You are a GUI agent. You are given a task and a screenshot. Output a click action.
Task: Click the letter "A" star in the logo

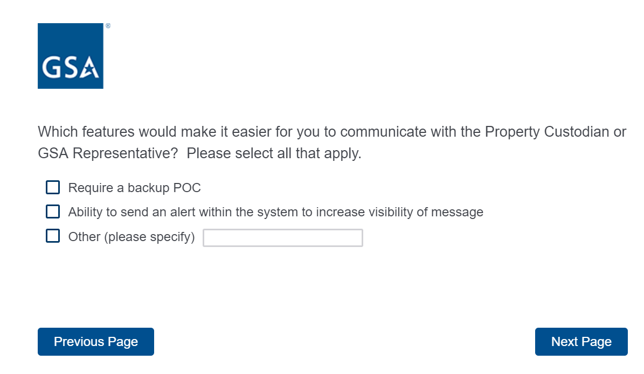(90, 68)
